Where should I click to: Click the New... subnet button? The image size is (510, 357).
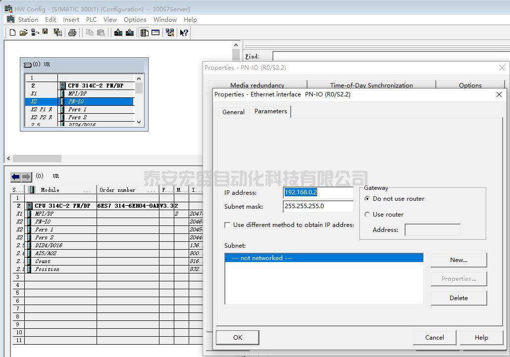459,260
